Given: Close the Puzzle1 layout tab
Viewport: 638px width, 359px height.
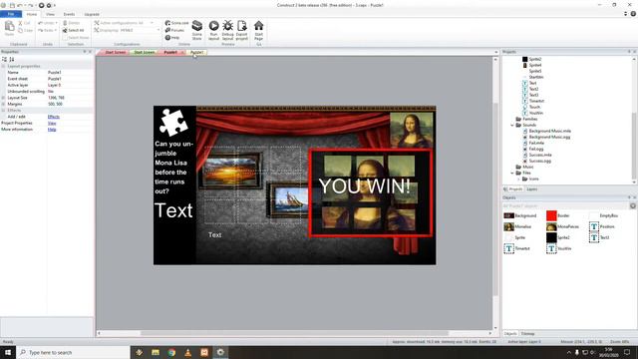Looking at the screenshot, I should 182,53.
